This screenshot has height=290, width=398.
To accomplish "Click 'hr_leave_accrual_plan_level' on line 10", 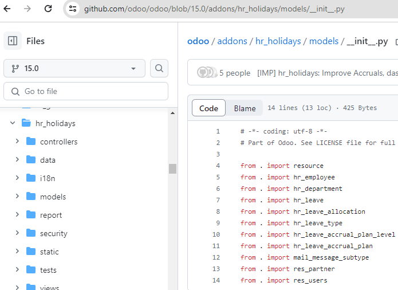I will (344, 234).
